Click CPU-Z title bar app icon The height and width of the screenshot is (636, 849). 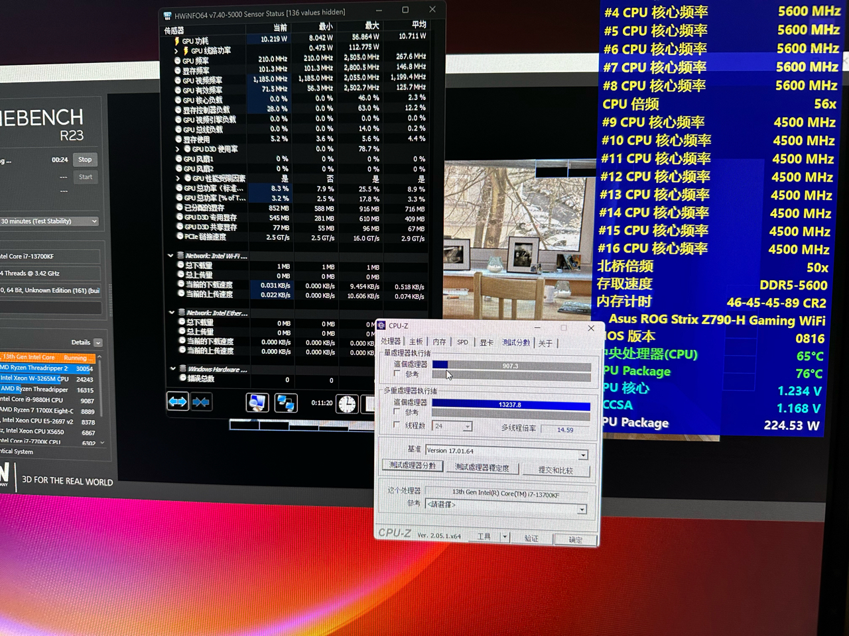click(381, 325)
